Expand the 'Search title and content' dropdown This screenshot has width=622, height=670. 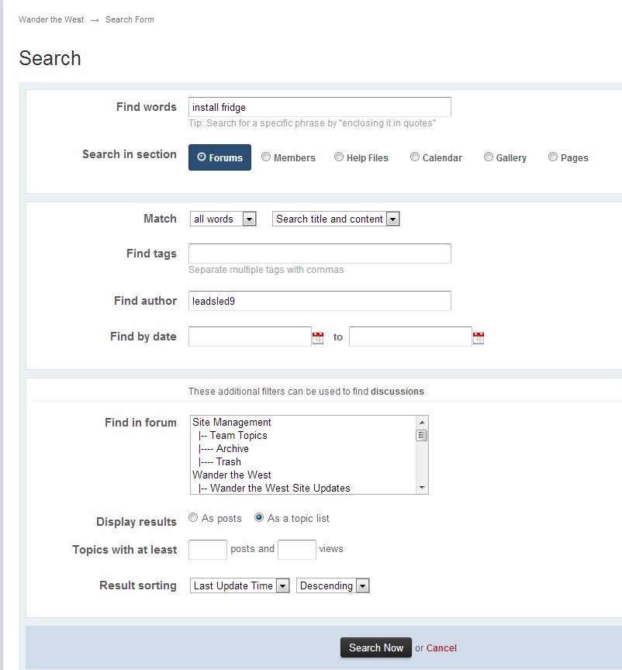coord(336,219)
